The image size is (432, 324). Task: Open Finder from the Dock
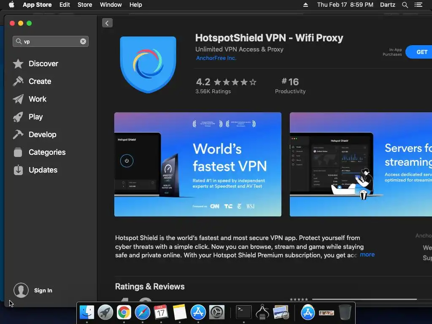click(x=87, y=313)
